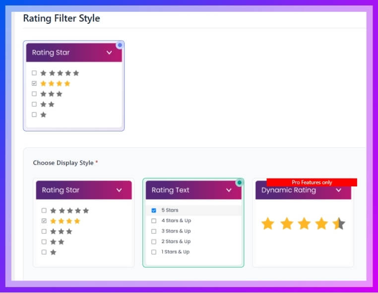Click the gold four-star row in Rating Star option
Screen dimensions: 378x293
(x=65, y=221)
